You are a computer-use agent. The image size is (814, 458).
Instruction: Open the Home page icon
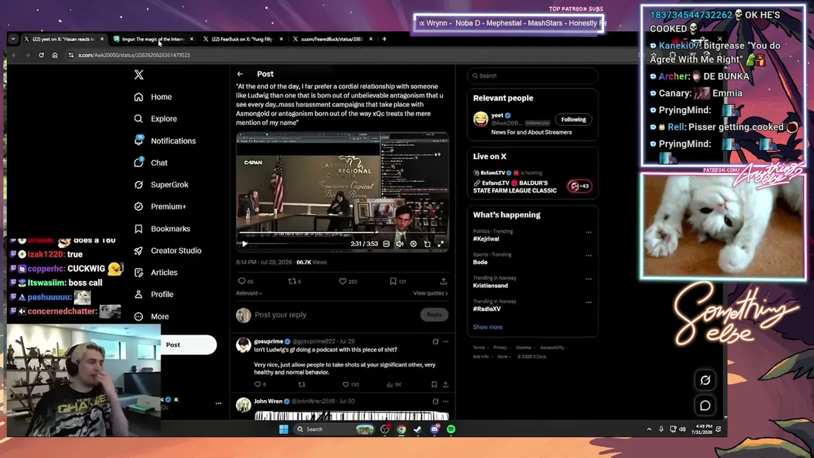(139, 97)
